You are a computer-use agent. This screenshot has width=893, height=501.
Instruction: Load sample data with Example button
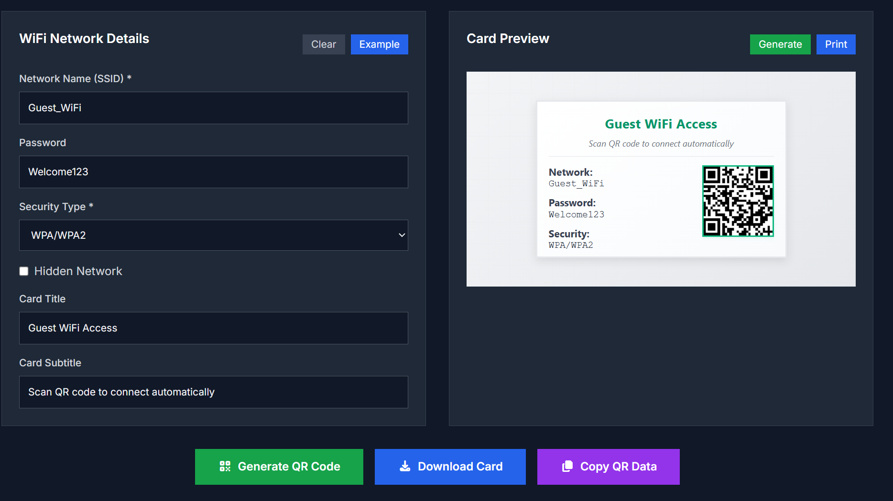click(x=379, y=44)
